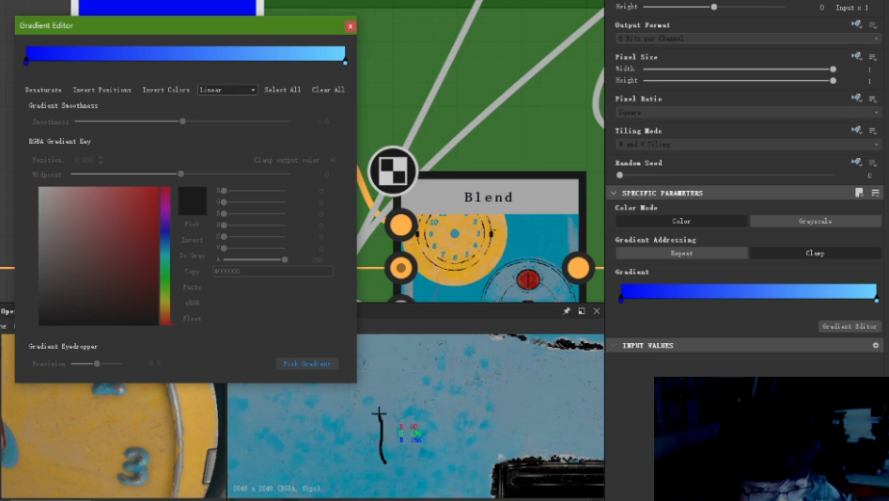Click To Gray color option
Viewport: 889px width, 501px height.
[193, 256]
